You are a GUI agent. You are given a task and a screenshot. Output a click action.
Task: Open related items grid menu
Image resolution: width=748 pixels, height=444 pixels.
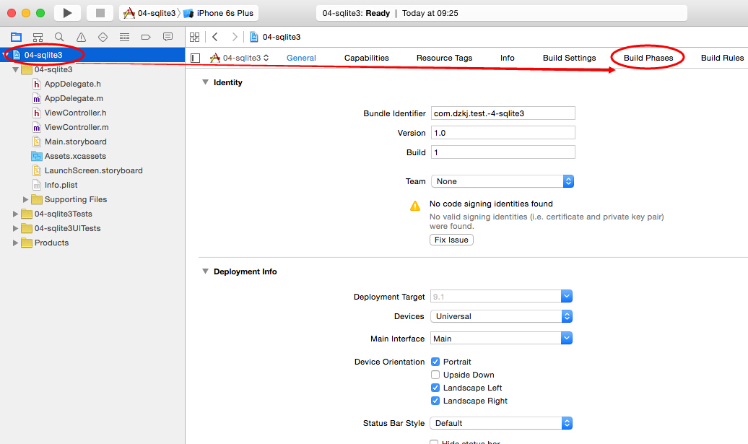pos(195,37)
